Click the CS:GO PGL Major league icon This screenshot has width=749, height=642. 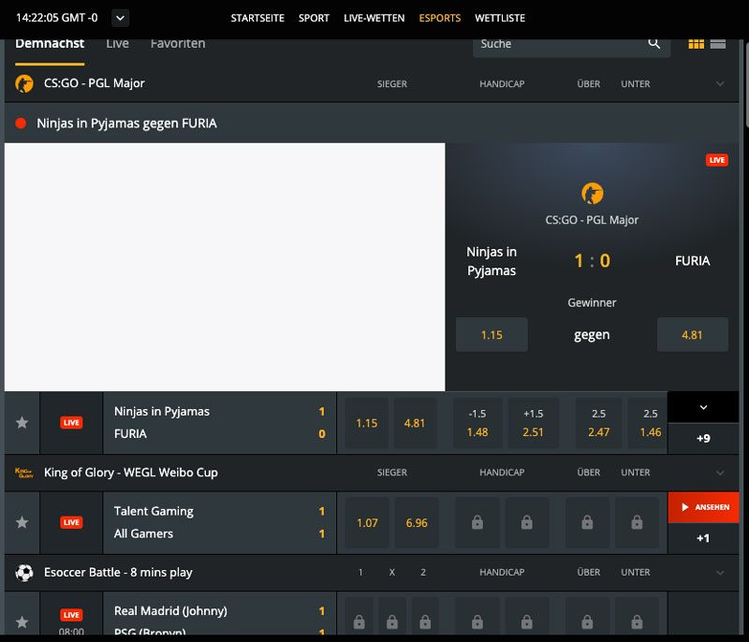click(x=24, y=83)
